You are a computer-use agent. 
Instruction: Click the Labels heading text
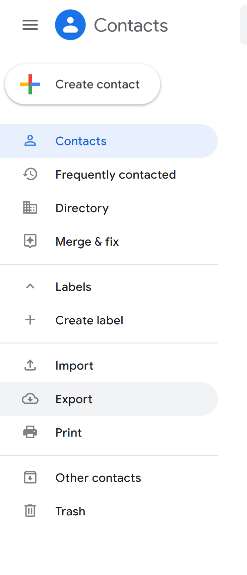73,287
